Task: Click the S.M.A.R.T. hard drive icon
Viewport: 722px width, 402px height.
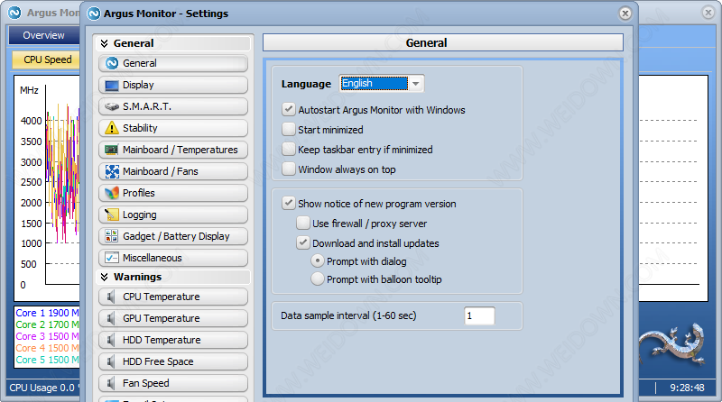Action: click(112, 106)
